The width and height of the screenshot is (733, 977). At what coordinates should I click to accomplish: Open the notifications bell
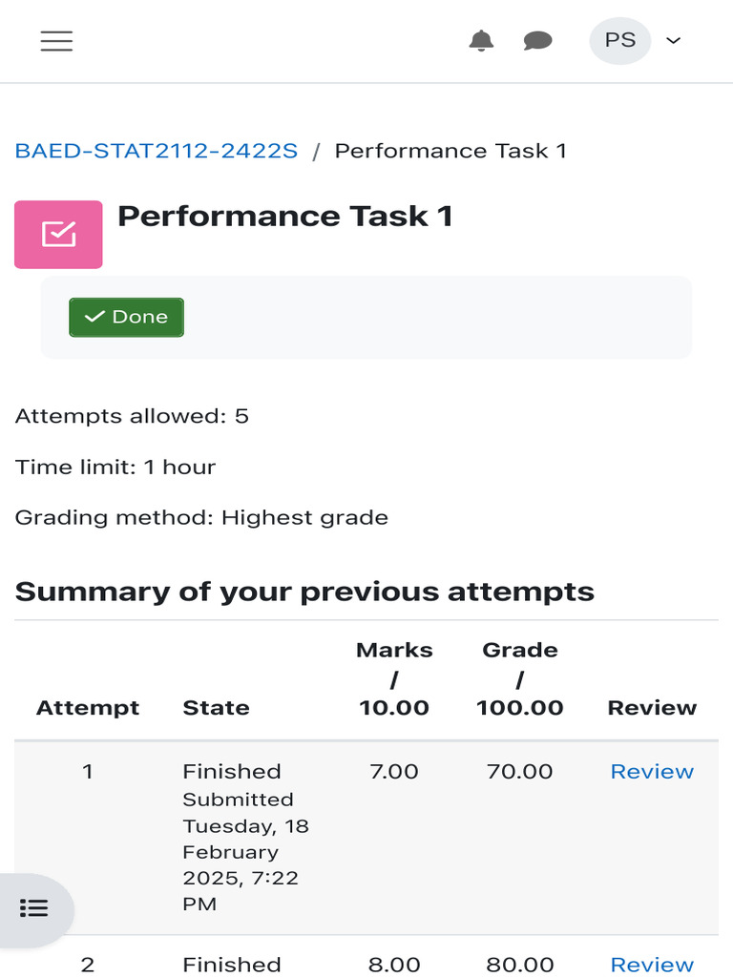[481, 41]
